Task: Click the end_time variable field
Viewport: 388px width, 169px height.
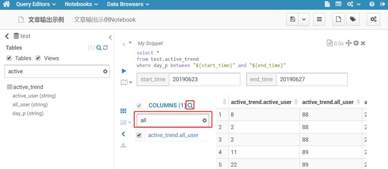Action: (312, 80)
